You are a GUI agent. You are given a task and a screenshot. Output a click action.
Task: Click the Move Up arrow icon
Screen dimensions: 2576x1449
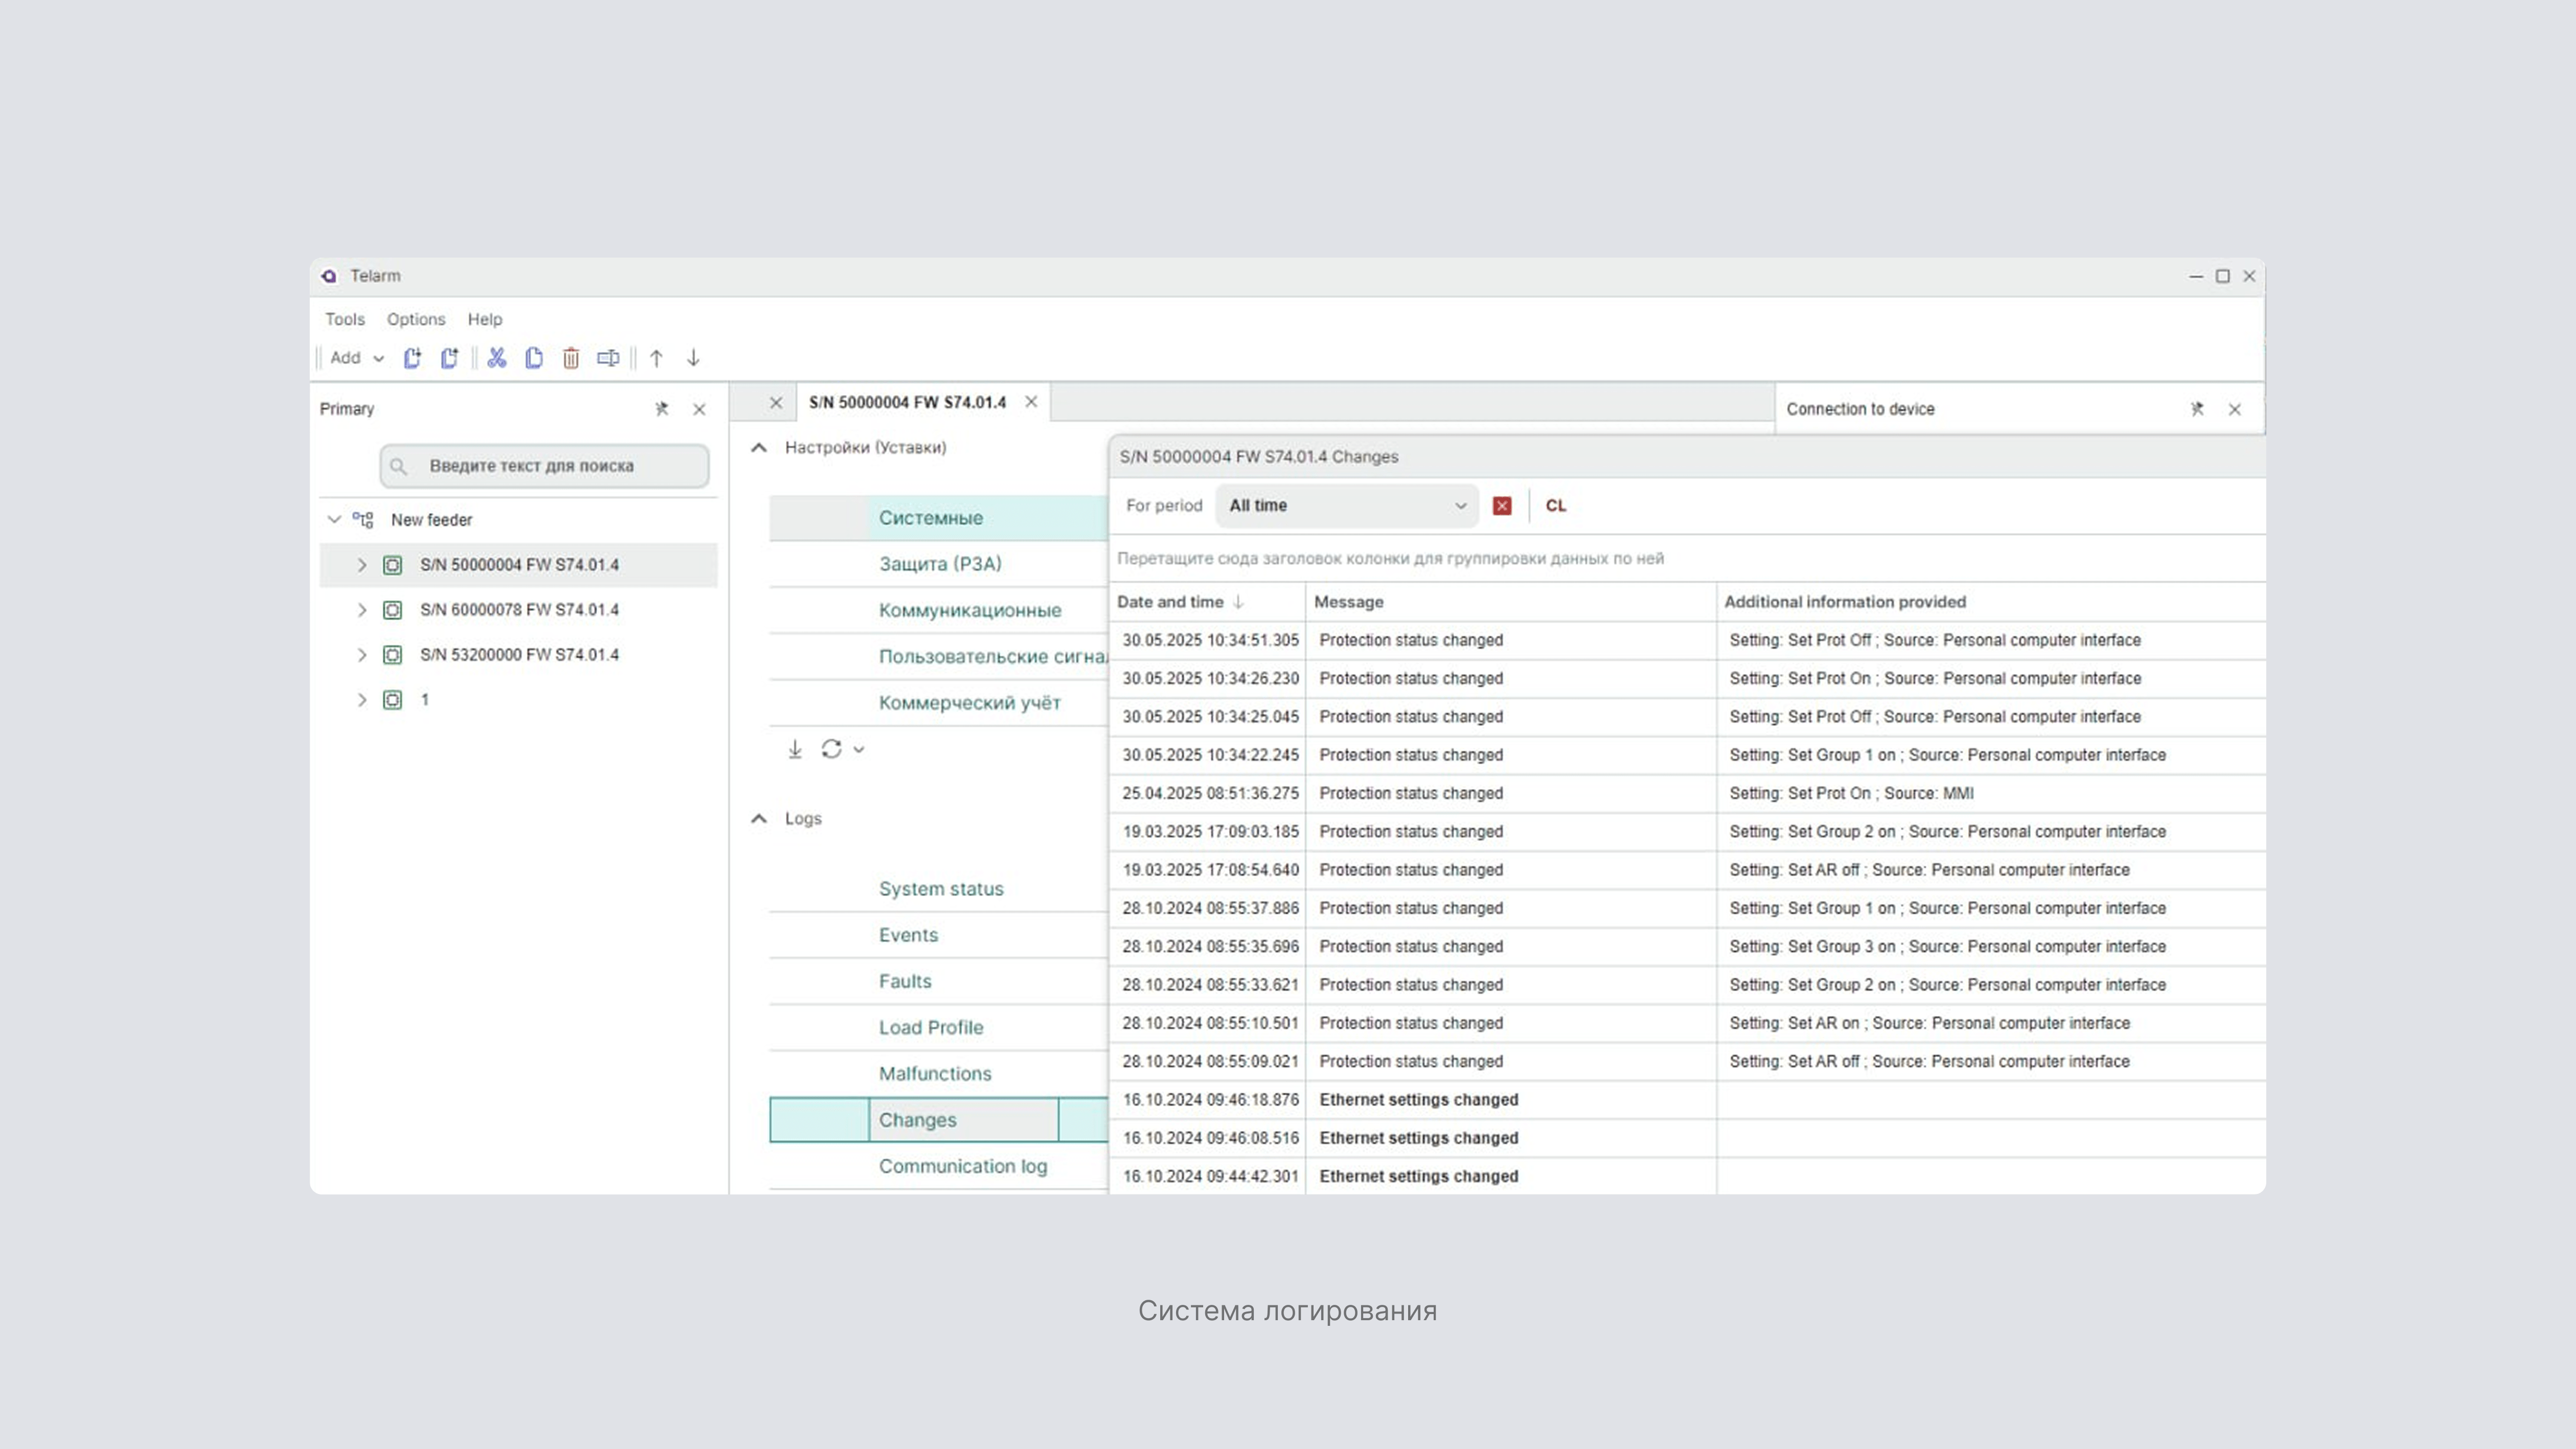coord(656,358)
